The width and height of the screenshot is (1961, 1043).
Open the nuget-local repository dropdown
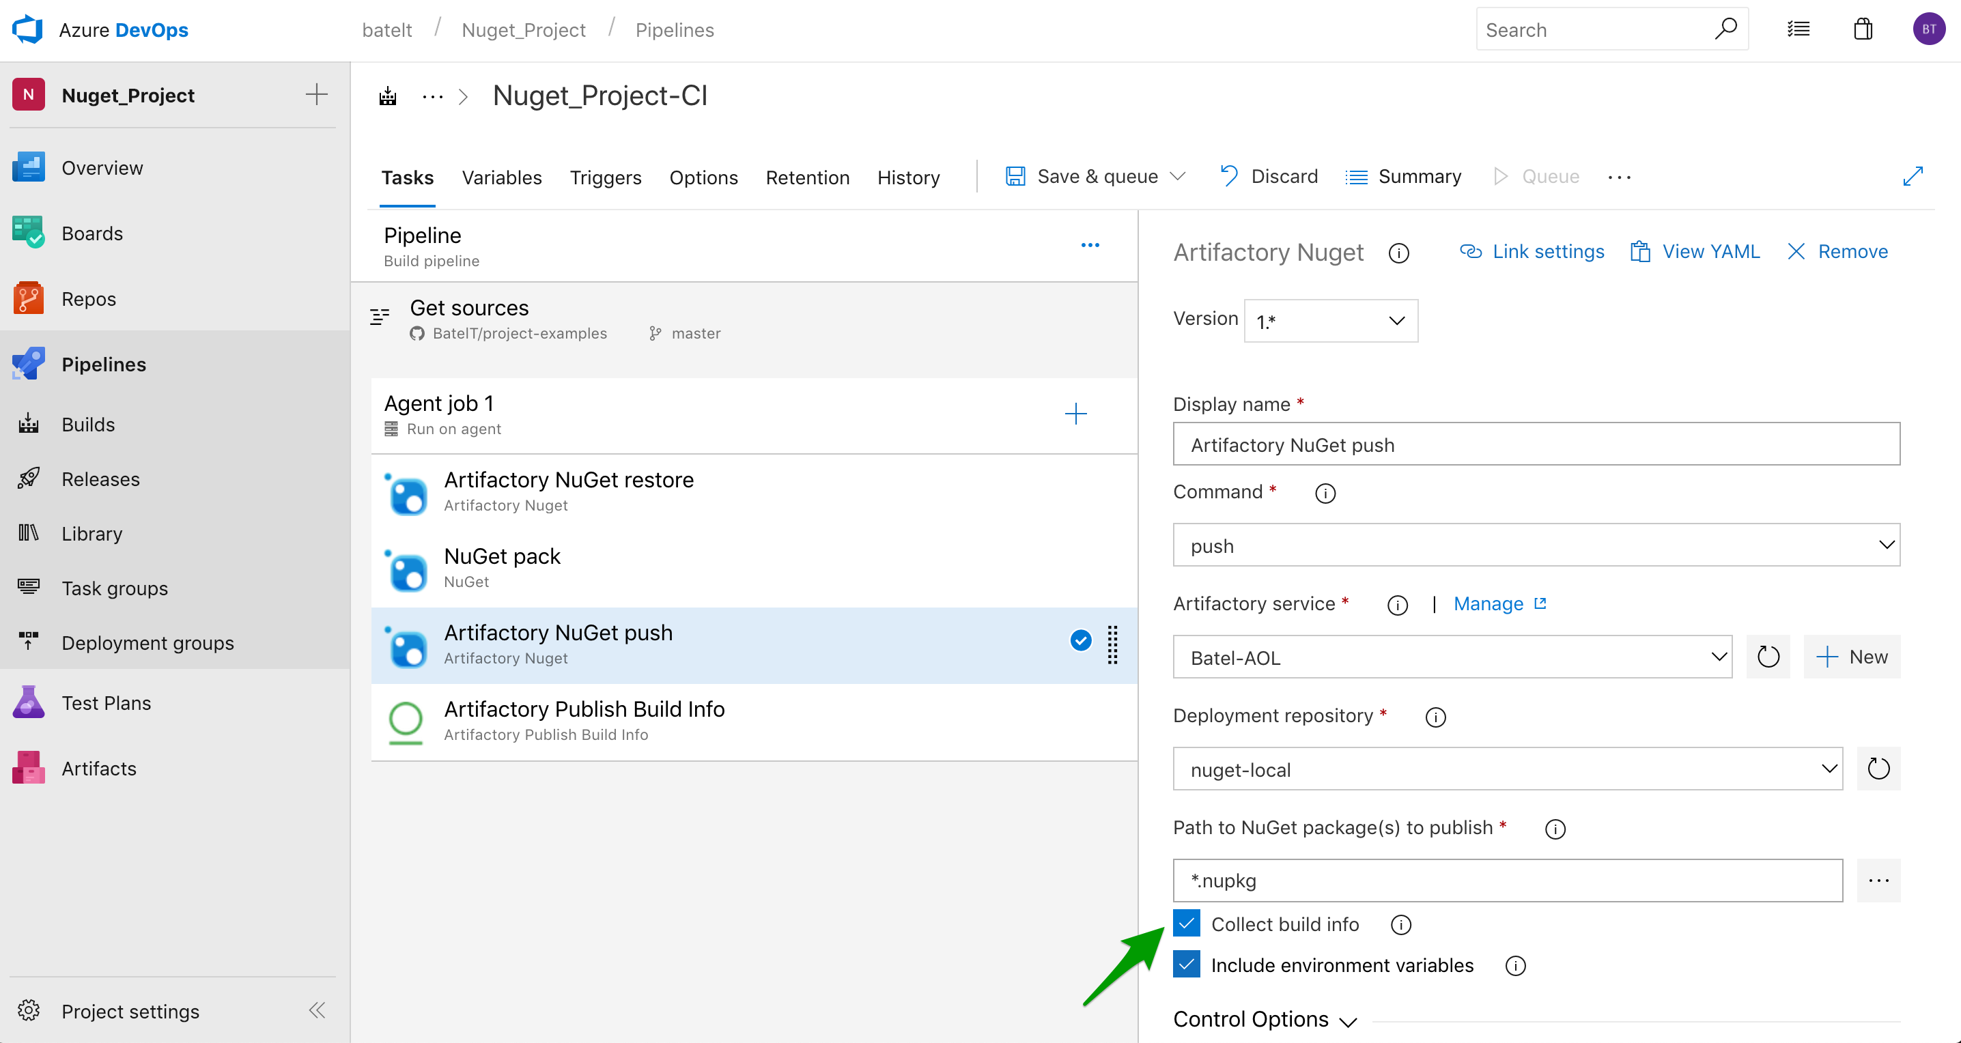click(x=1506, y=769)
